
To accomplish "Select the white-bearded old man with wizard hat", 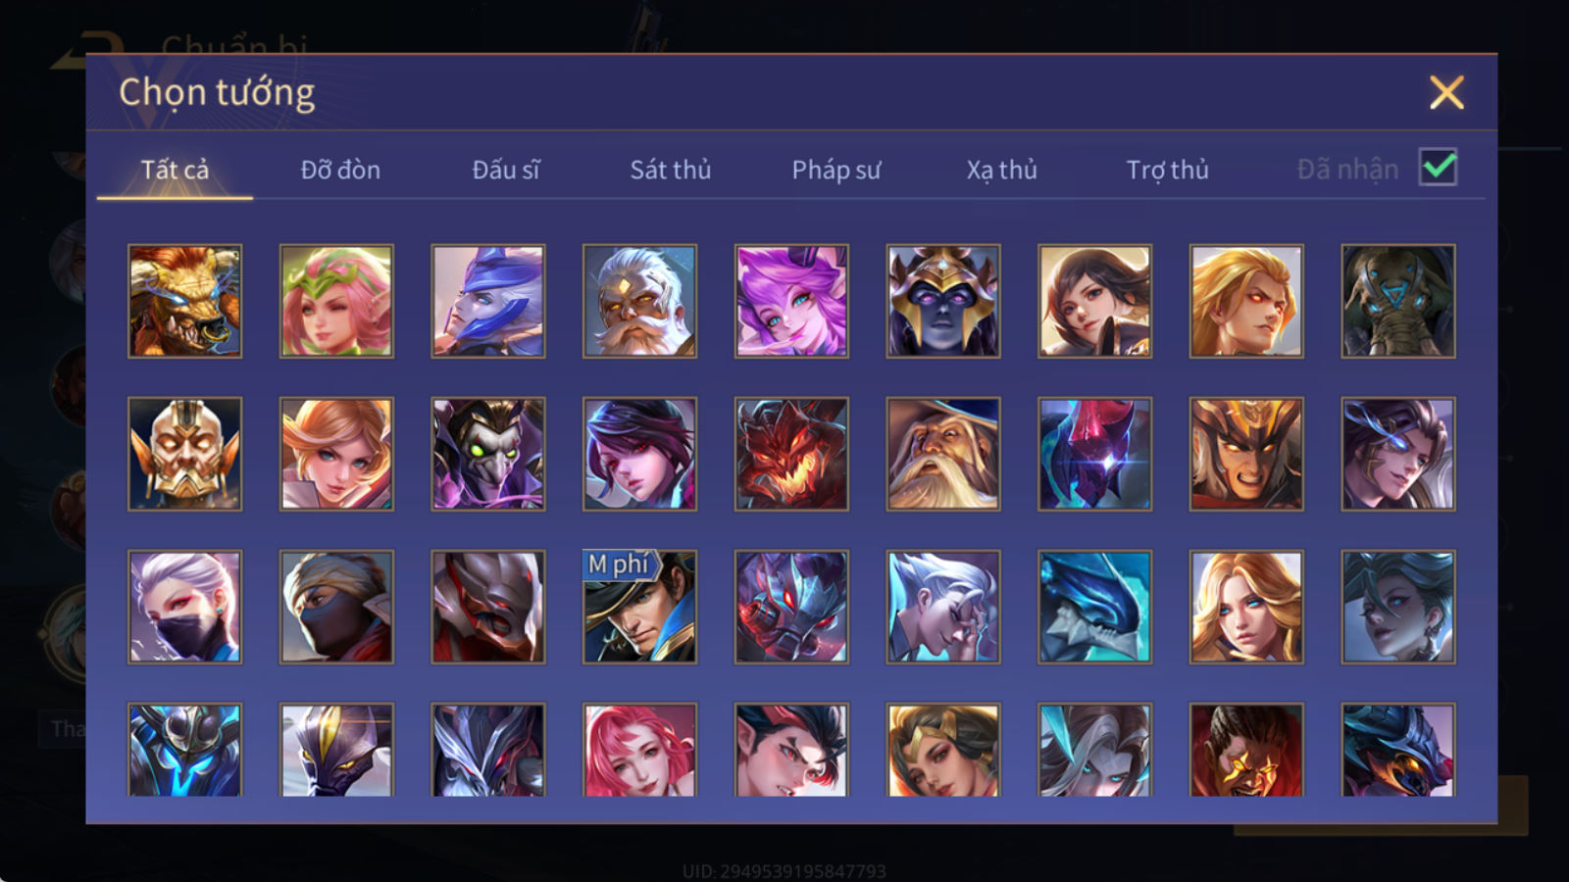I will point(943,454).
